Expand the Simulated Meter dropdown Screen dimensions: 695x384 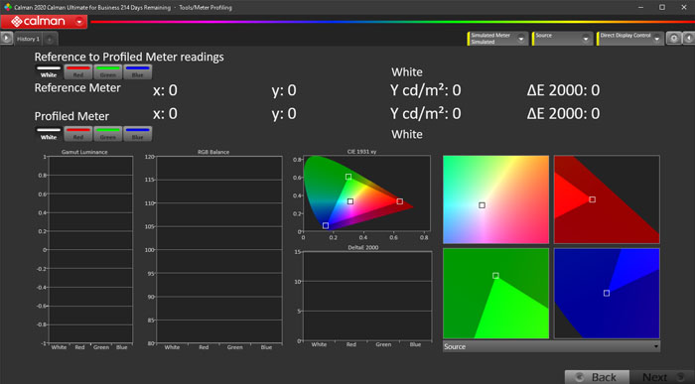pyautogui.click(x=521, y=39)
